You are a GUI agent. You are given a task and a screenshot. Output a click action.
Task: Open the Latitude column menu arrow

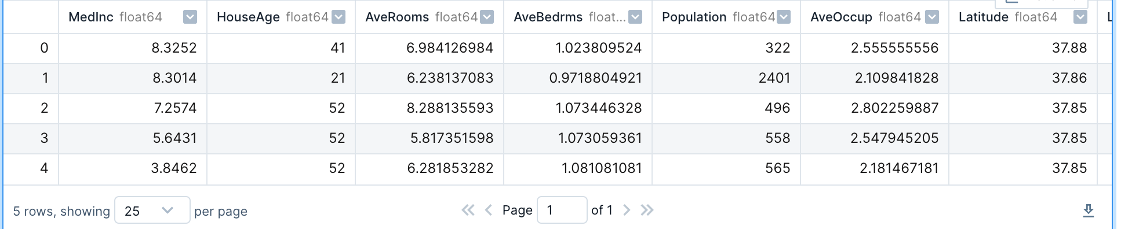coord(1080,17)
